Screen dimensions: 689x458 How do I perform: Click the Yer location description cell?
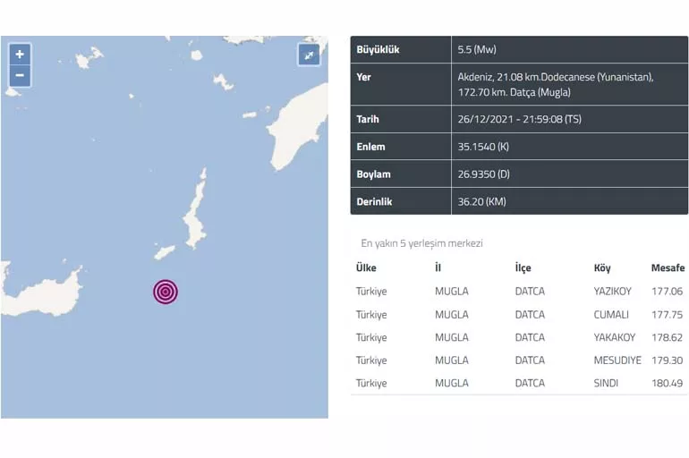[555, 84]
